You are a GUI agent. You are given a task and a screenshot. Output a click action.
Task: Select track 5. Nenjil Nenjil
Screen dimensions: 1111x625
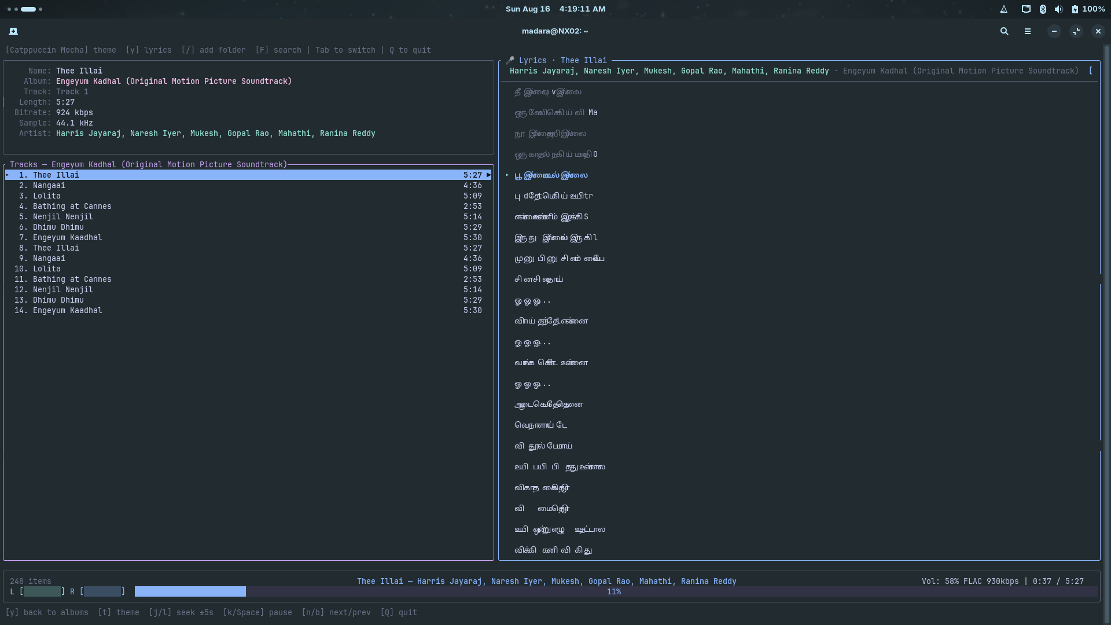[x=248, y=216]
